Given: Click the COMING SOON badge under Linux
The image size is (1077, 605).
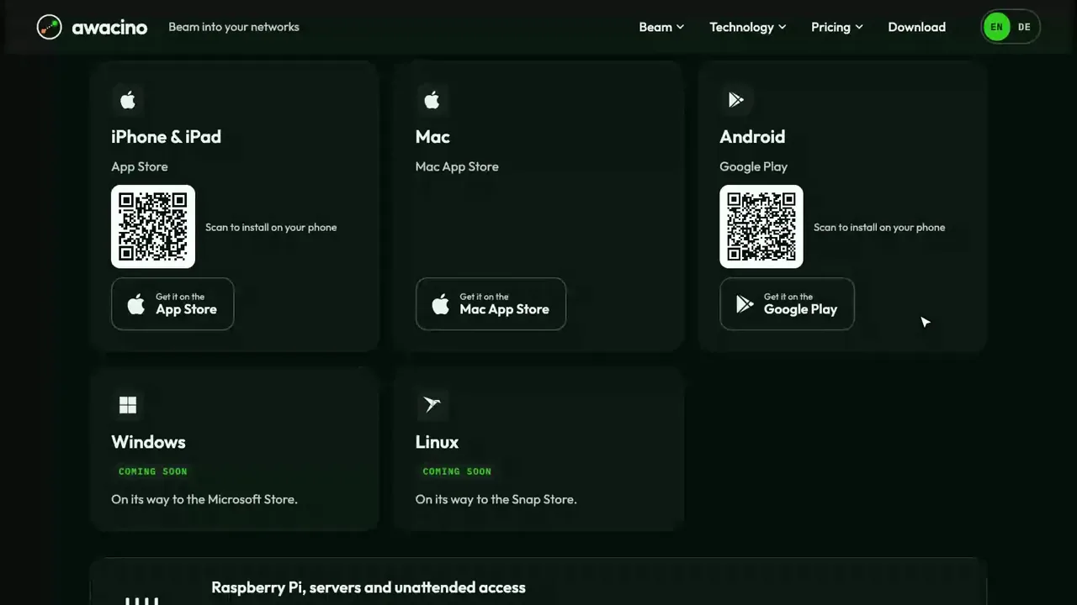Looking at the screenshot, I should (x=457, y=471).
